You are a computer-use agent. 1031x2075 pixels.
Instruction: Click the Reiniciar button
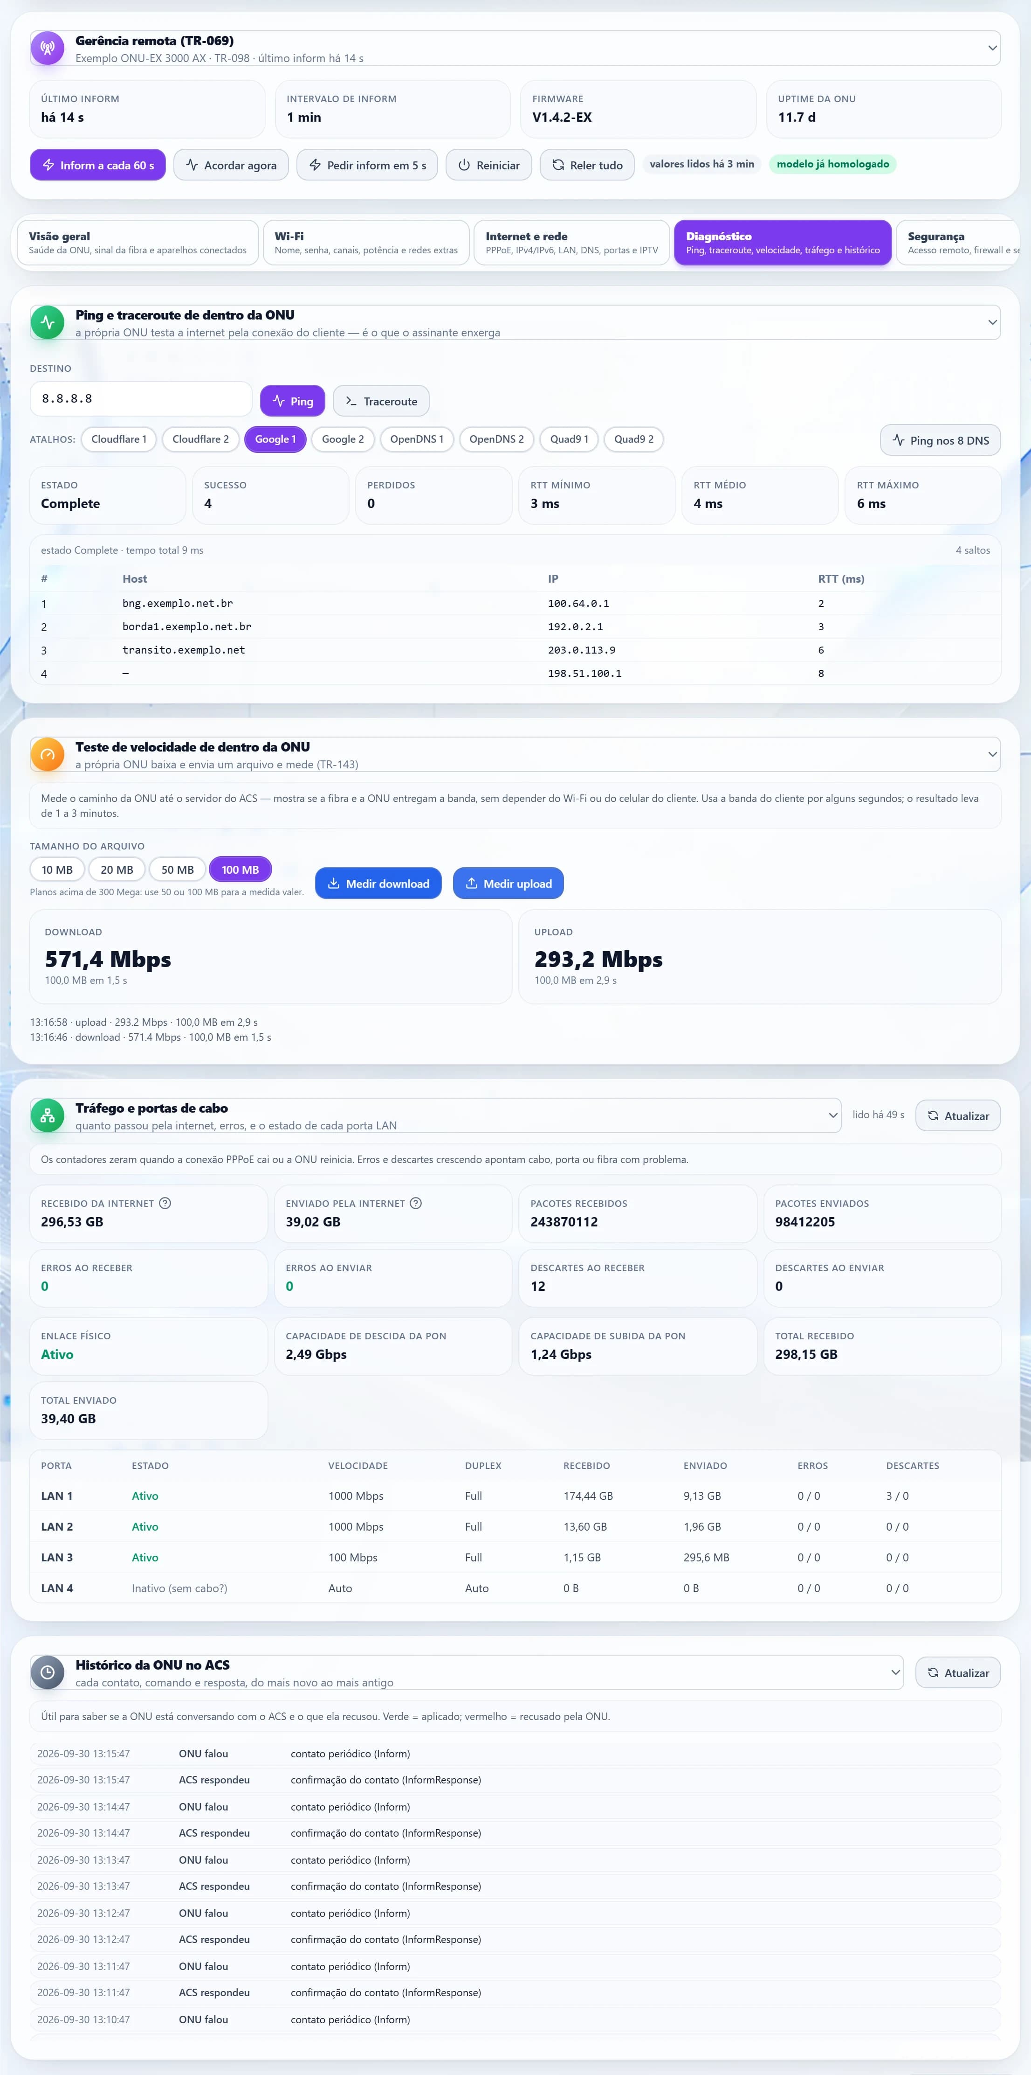point(488,165)
